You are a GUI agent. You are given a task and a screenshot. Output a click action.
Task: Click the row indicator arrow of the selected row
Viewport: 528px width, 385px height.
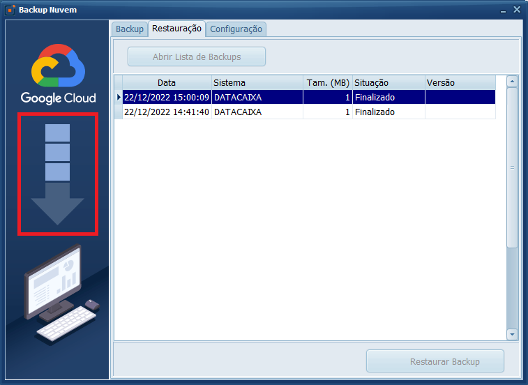[119, 98]
